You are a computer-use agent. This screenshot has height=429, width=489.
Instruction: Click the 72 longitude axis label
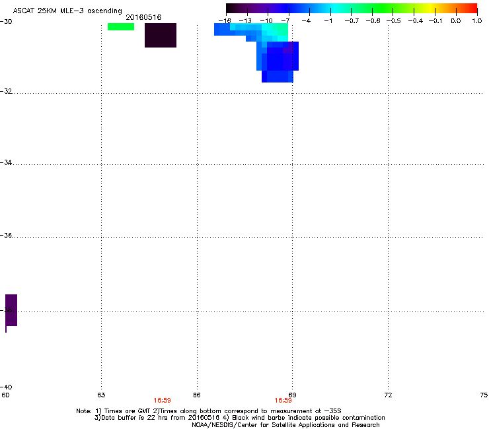tap(388, 395)
